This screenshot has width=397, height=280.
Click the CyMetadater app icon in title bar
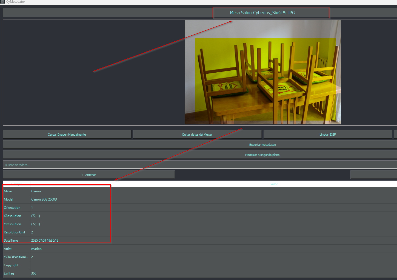tap(2, 2)
